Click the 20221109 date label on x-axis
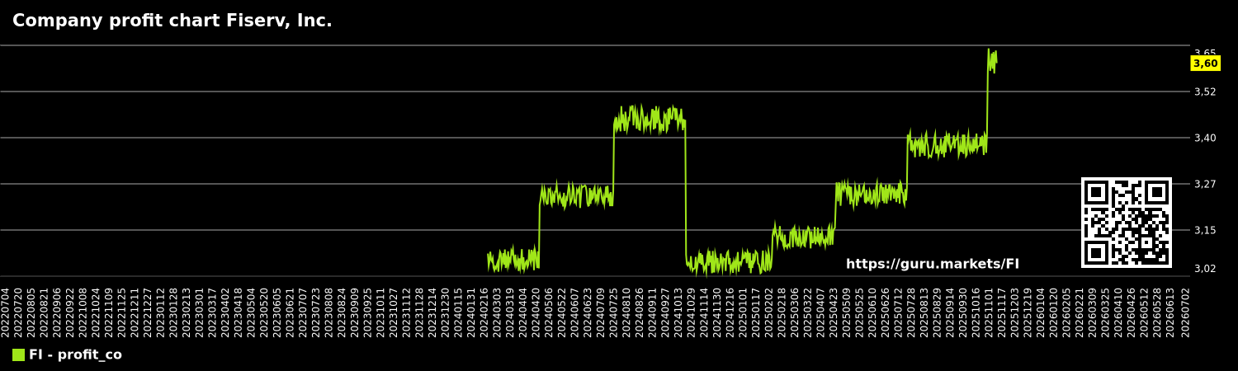The image size is (1238, 371). (x=109, y=312)
